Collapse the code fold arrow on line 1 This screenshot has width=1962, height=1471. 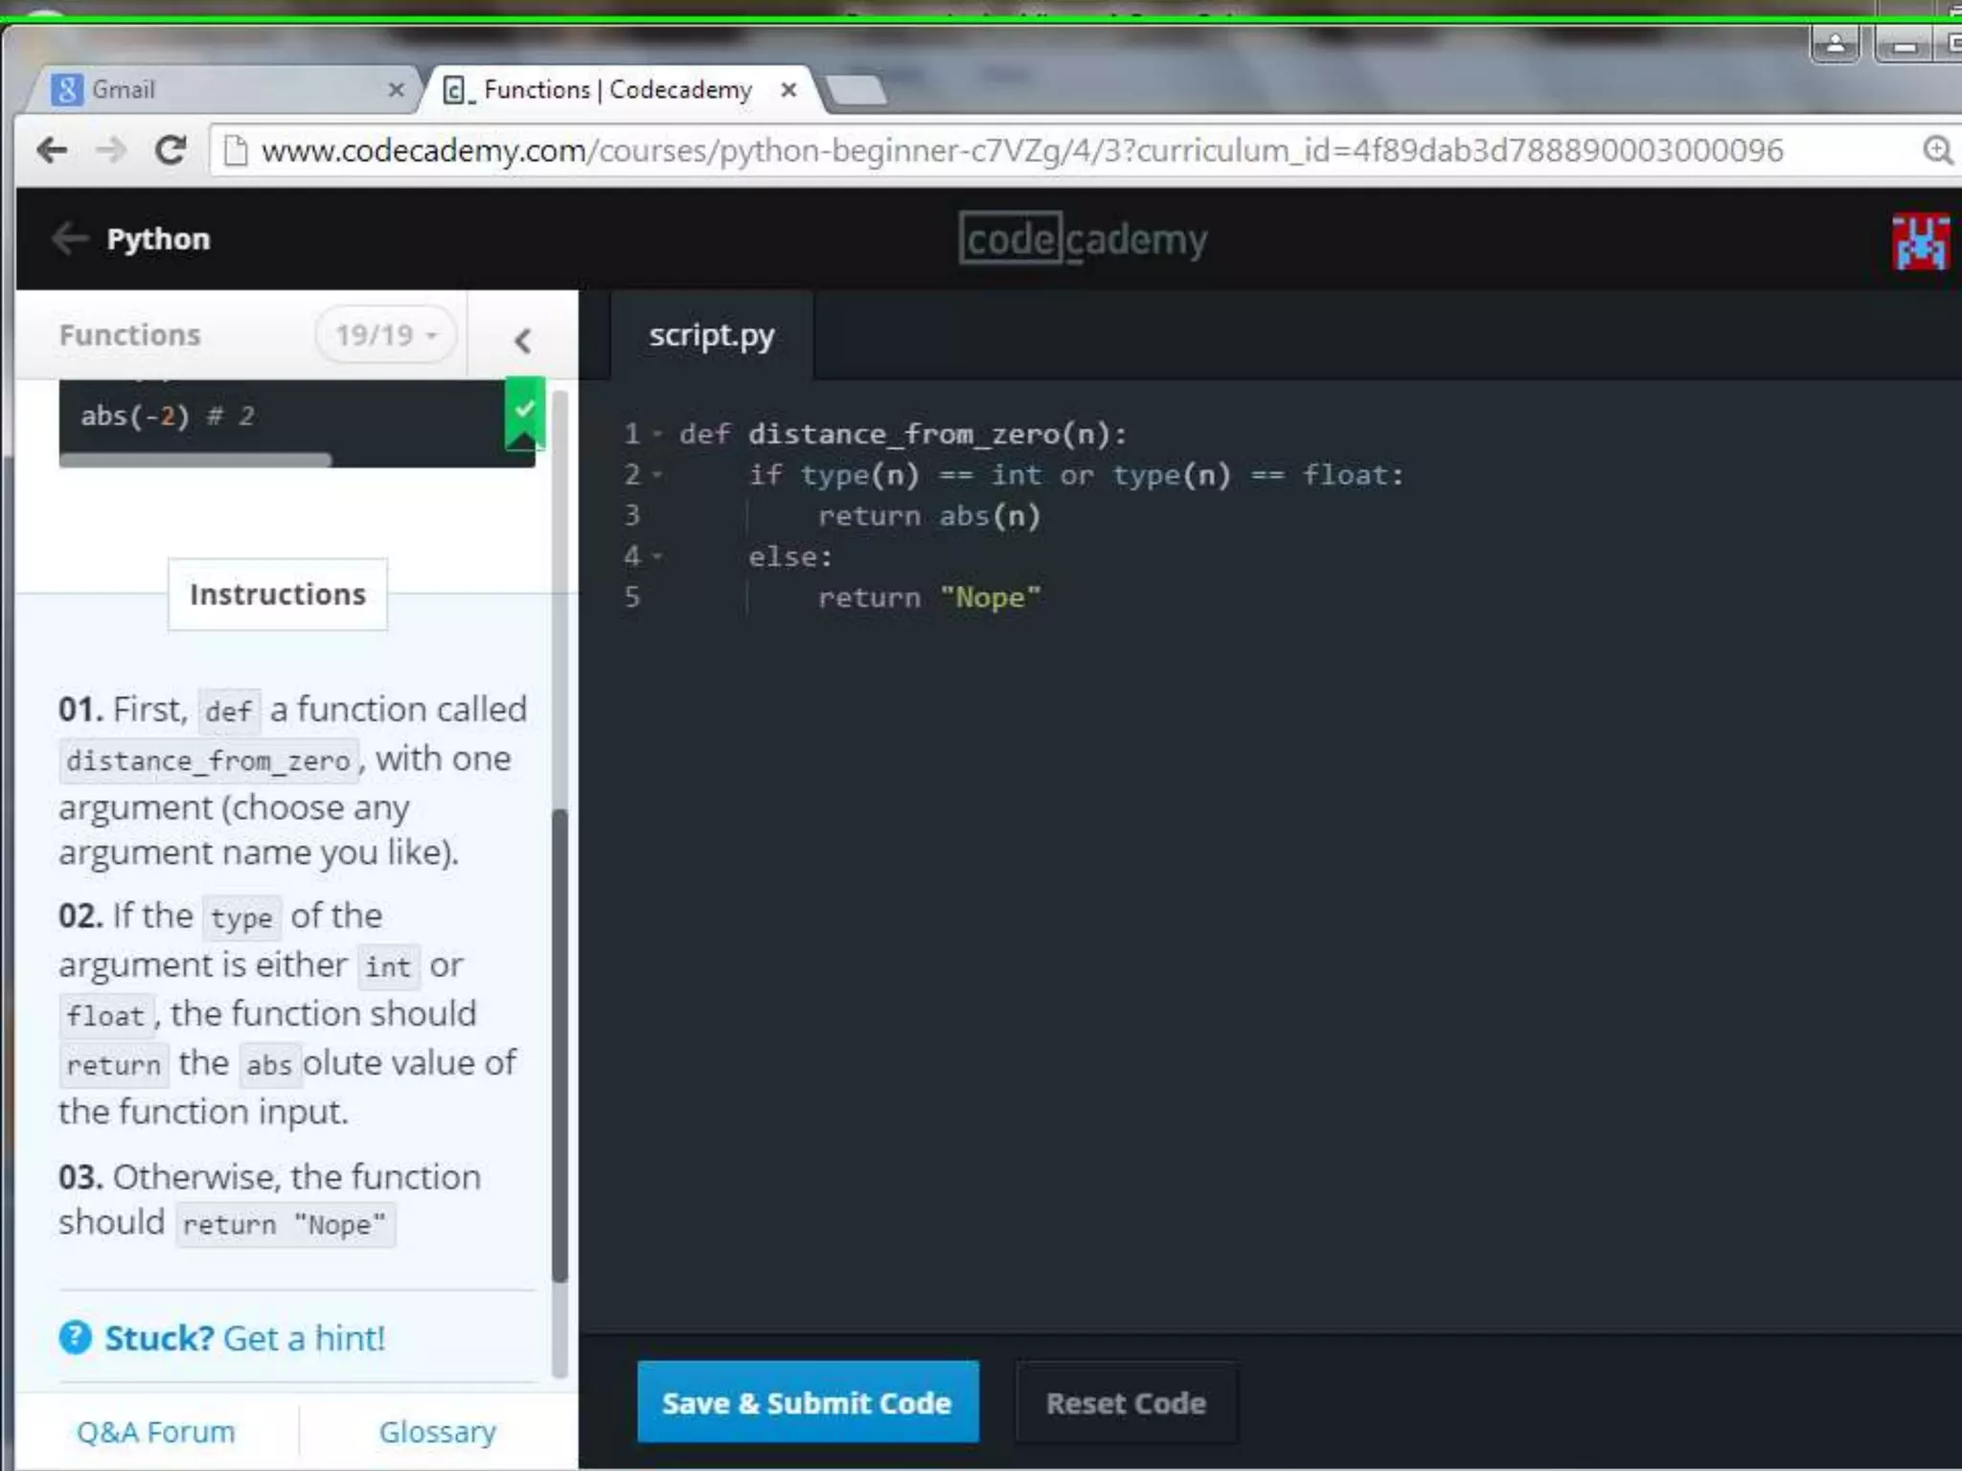tap(658, 434)
